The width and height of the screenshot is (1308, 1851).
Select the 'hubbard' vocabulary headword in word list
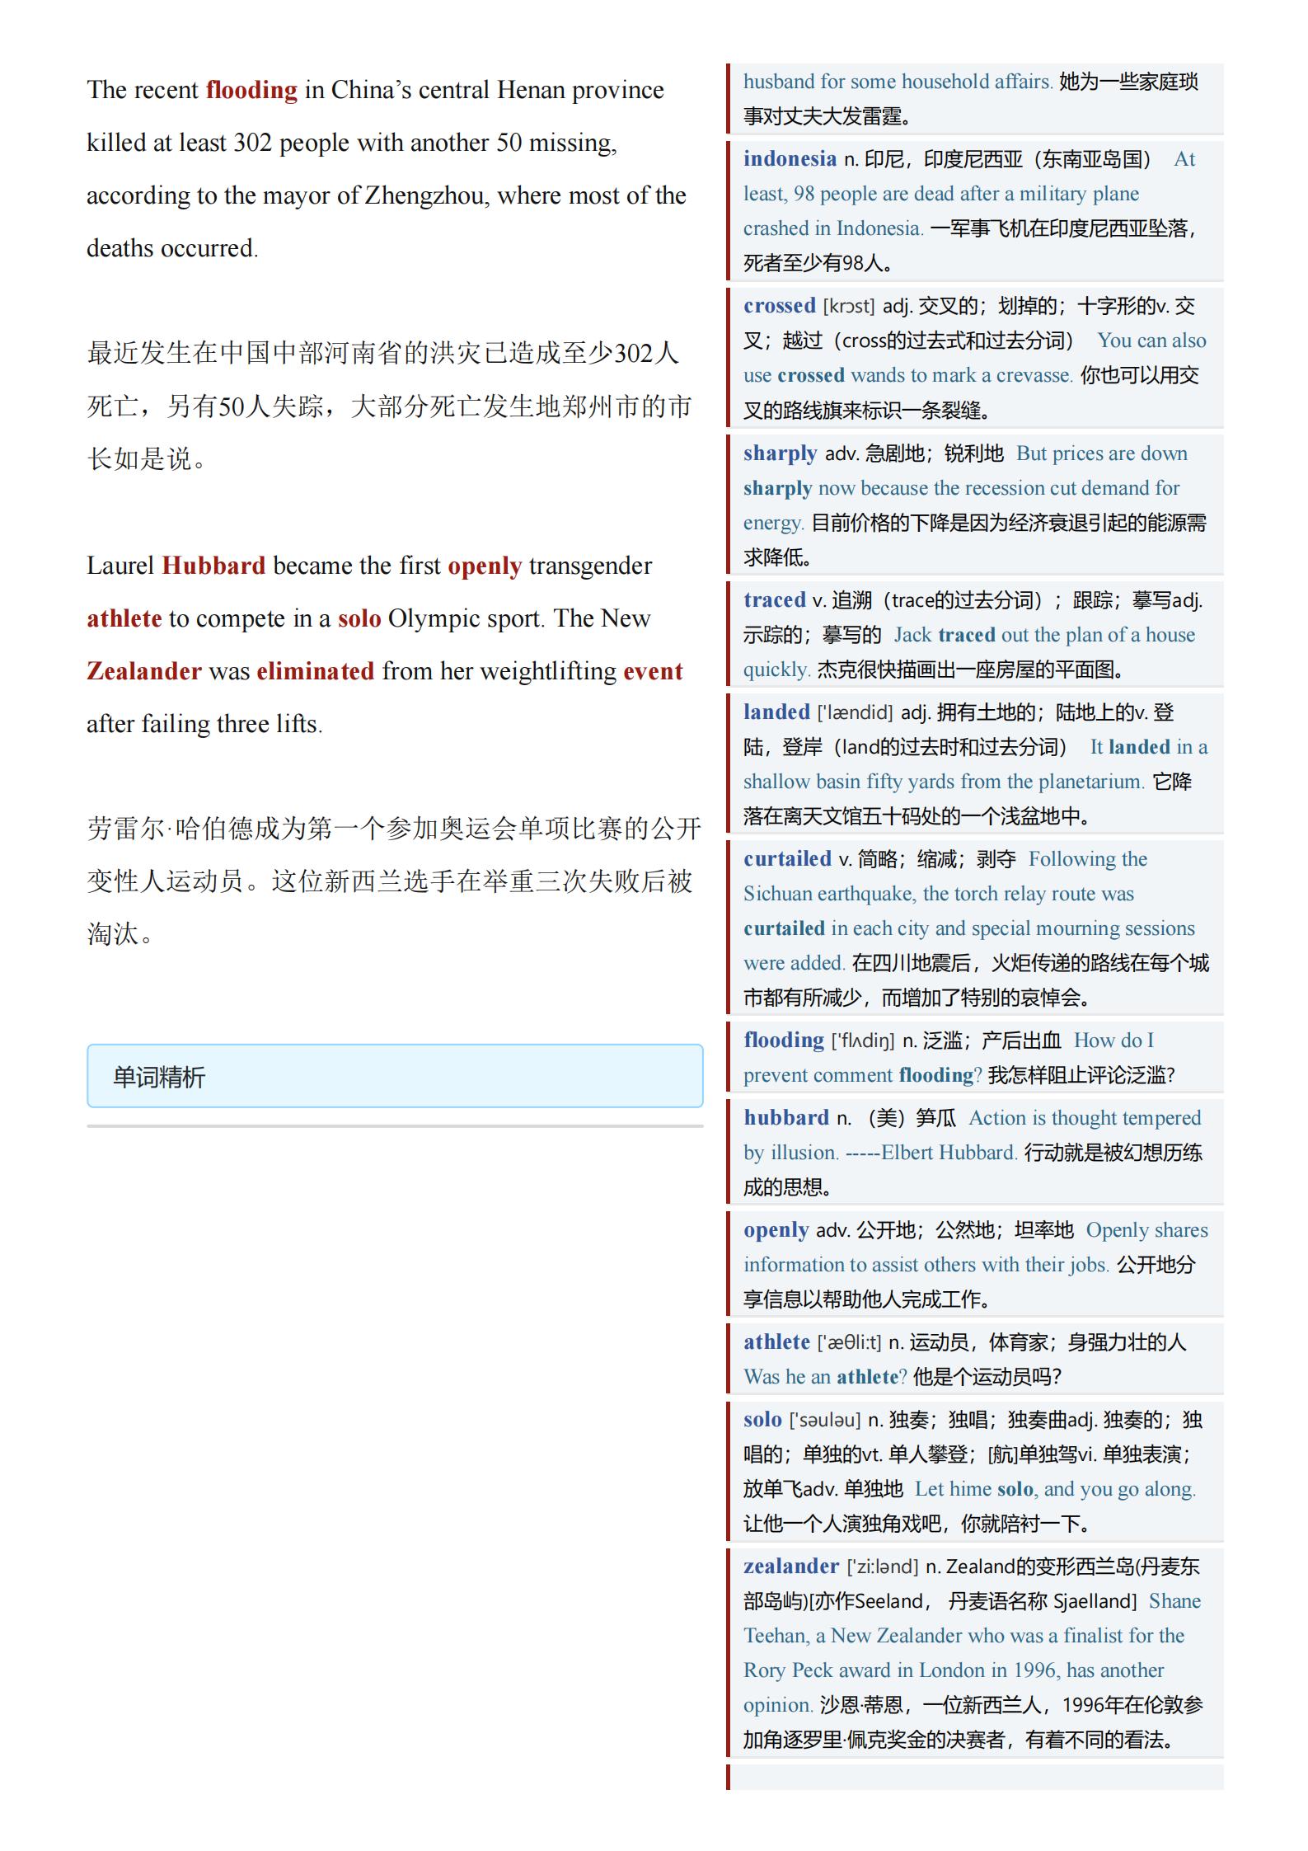click(x=786, y=1118)
